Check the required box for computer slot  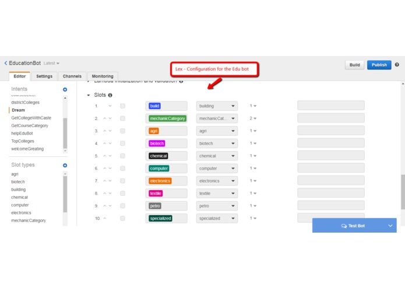[123, 168]
